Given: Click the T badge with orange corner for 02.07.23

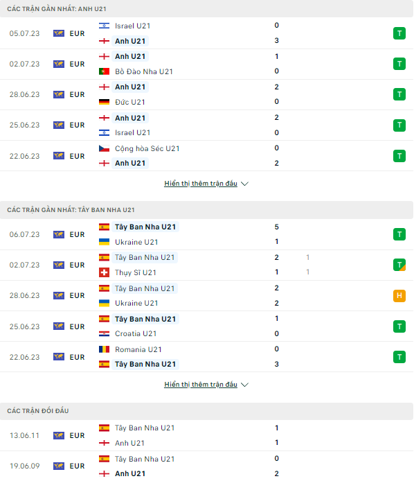Looking at the screenshot, I should tap(399, 265).
